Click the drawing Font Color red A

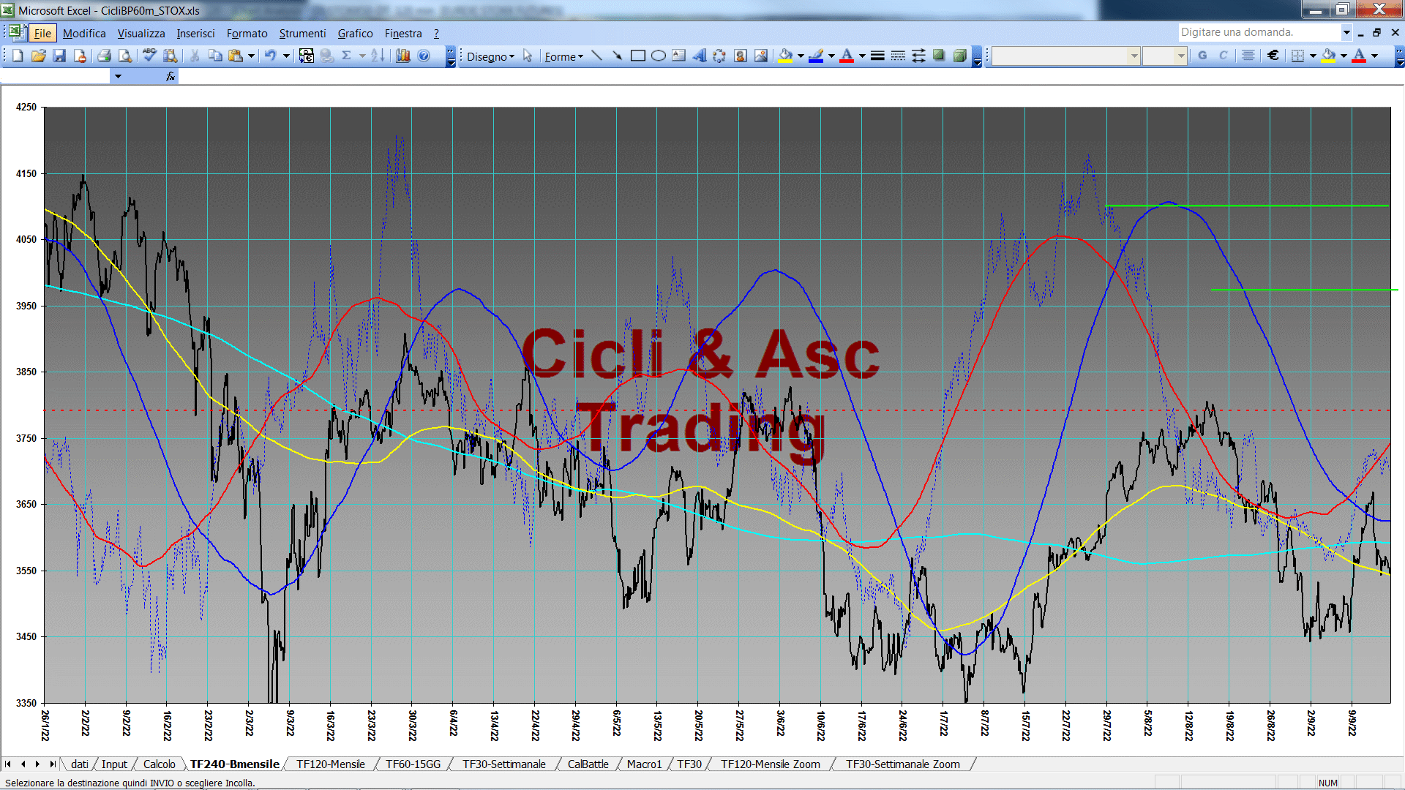point(847,56)
